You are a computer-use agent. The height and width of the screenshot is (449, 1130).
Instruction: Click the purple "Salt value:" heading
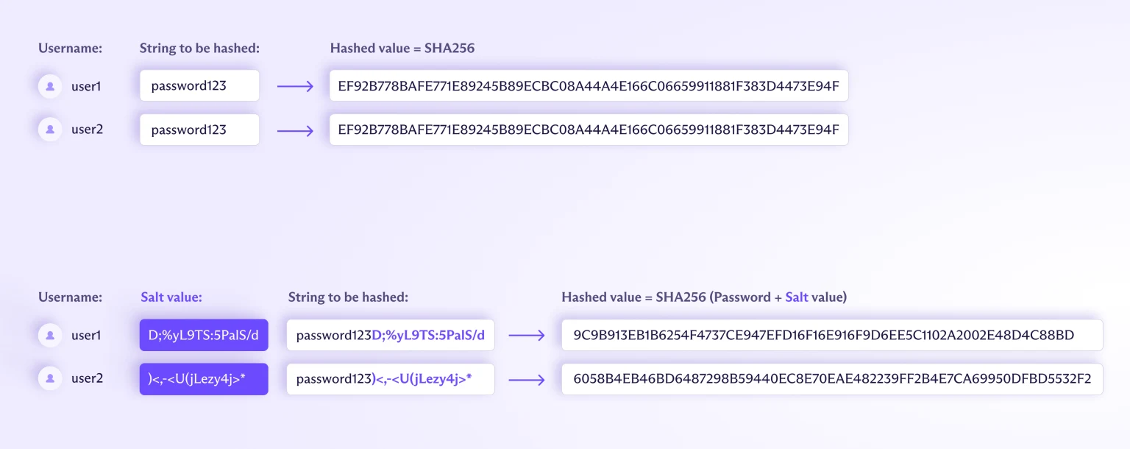(x=171, y=297)
